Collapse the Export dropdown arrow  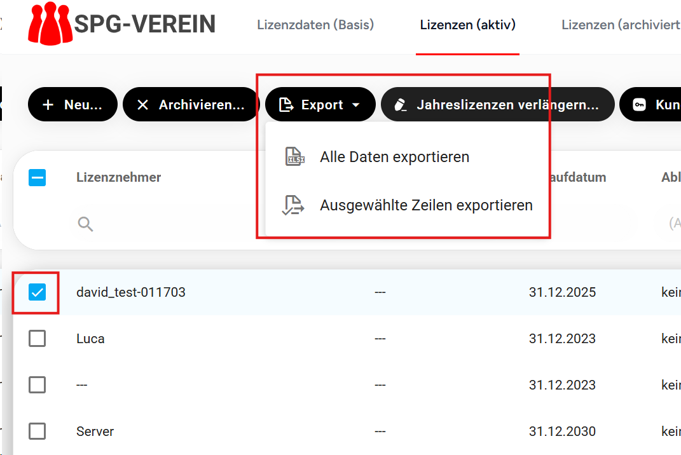coord(356,105)
